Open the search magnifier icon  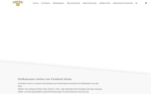136,3
